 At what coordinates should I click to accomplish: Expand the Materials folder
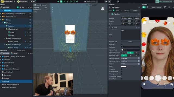click(1, 60)
